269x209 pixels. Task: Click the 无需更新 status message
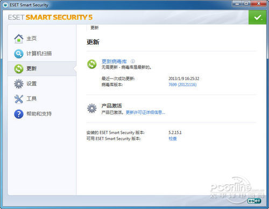click(126, 67)
